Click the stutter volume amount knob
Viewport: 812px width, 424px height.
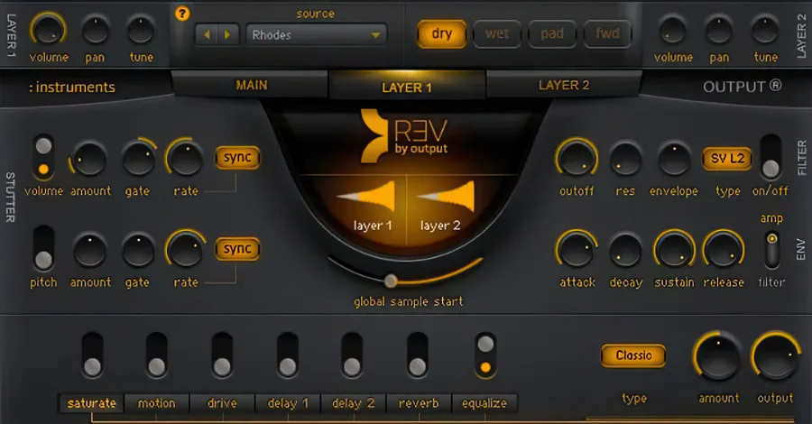(89, 160)
